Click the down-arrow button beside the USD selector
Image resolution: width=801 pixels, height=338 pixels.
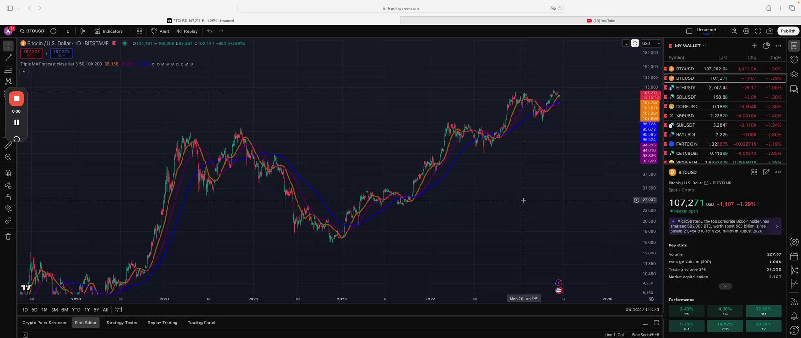[x=626, y=43]
